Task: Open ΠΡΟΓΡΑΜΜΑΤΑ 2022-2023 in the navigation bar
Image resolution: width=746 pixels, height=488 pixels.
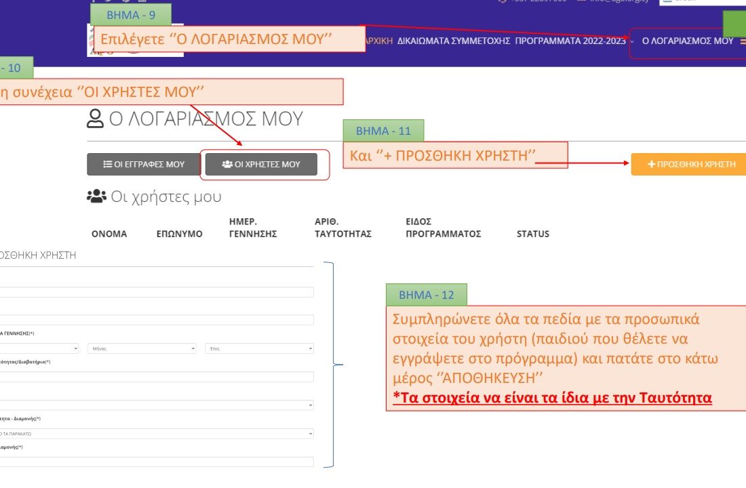Action: point(570,41)
